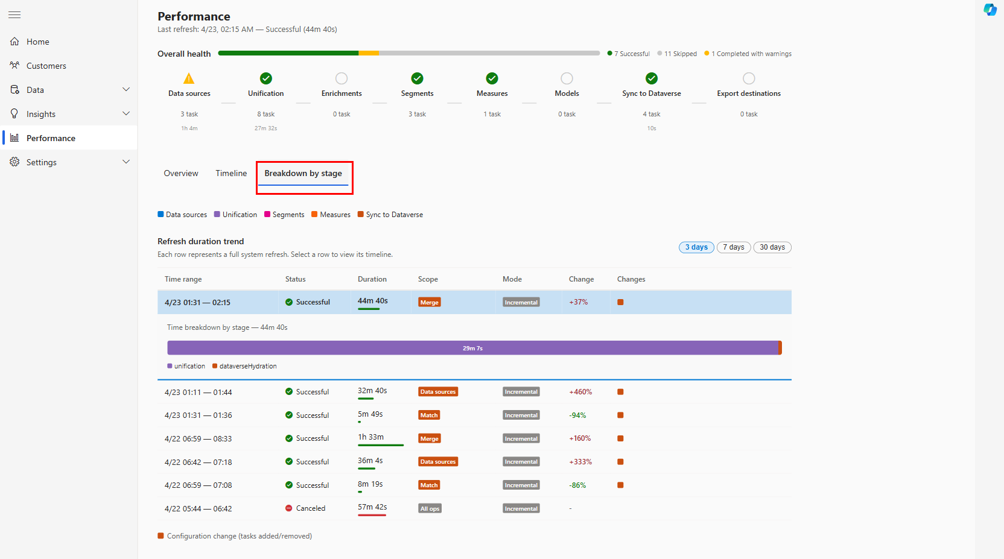The image size is (1004, 559).
Task: Click the Data sources warning triangle icon
Action: click(189, 78)
